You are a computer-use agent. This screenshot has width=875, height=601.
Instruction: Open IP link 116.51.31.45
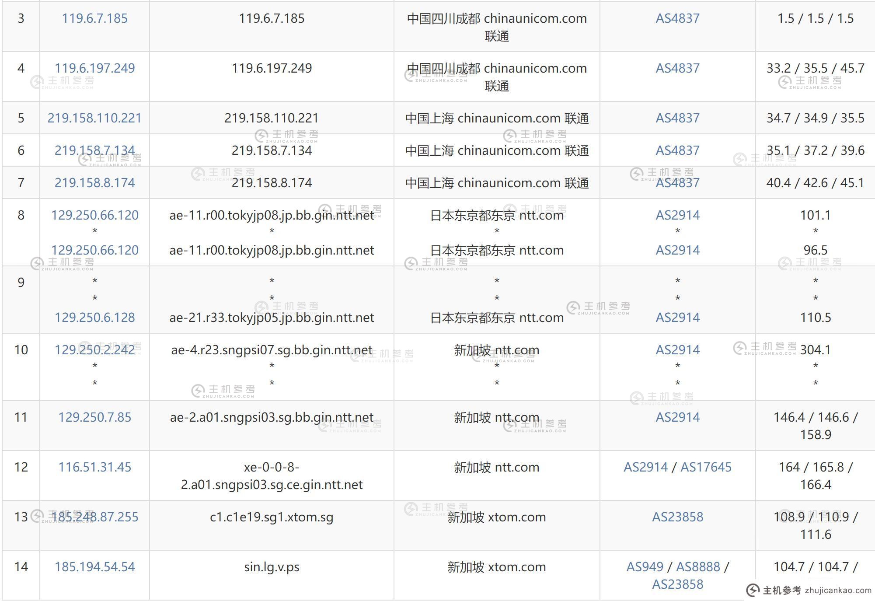point(94,467)
